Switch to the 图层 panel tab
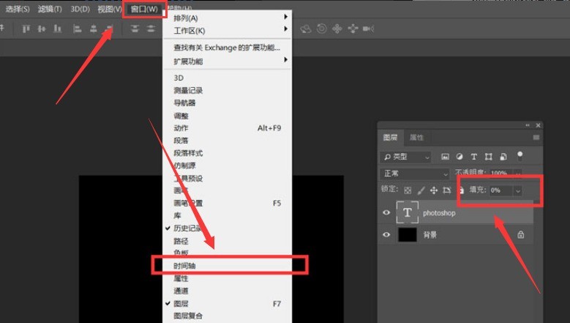This screenshot has width=570, height=323. click(391, 138)
